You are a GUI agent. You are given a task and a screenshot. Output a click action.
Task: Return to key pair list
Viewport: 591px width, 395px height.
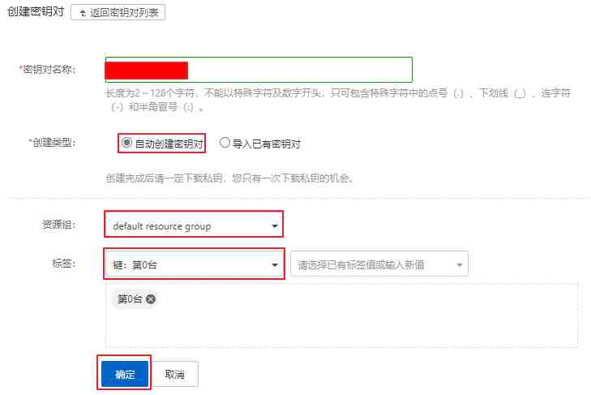tap(118, 12)
